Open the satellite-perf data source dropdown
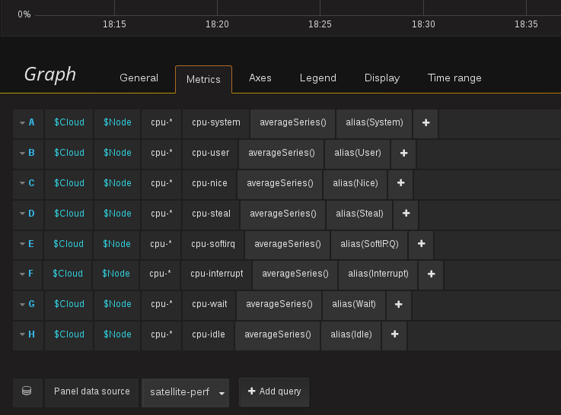This screenshot has height=415, width=561. coord(185,392)
